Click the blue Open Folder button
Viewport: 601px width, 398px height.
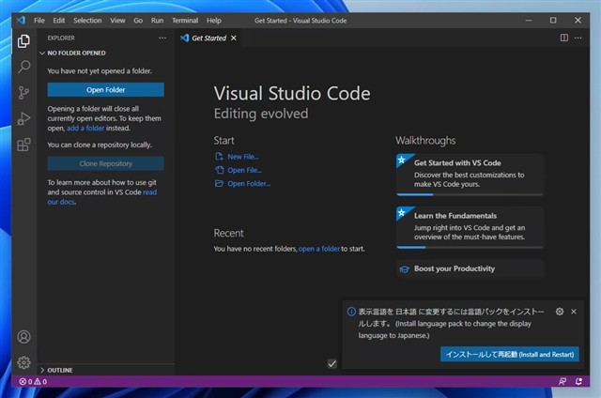[105, 90]
